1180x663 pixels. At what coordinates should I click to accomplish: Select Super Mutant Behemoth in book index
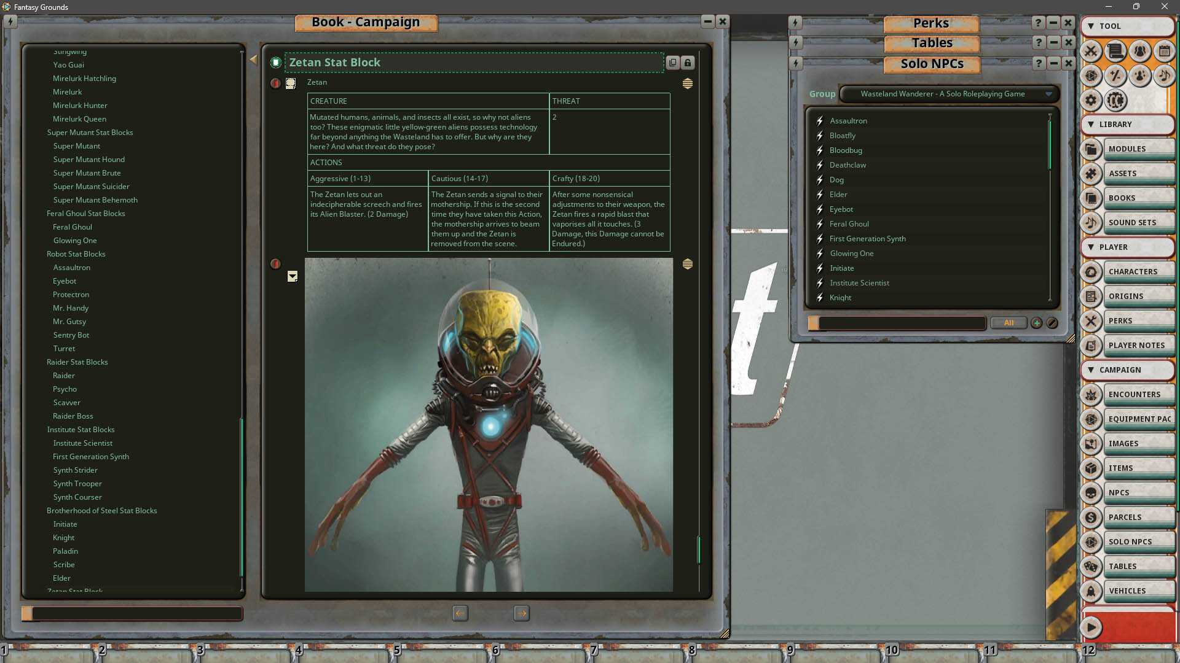[x=95, y=200]
